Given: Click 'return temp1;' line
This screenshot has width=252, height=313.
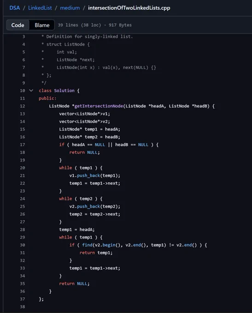Looking at the screenshot, I should point(96,253).
